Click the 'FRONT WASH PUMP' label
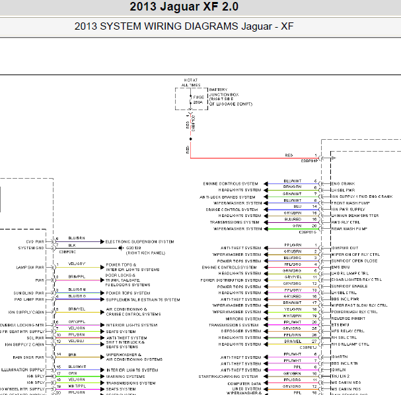This screenshot has height=395, width=401. coord(350,203)
